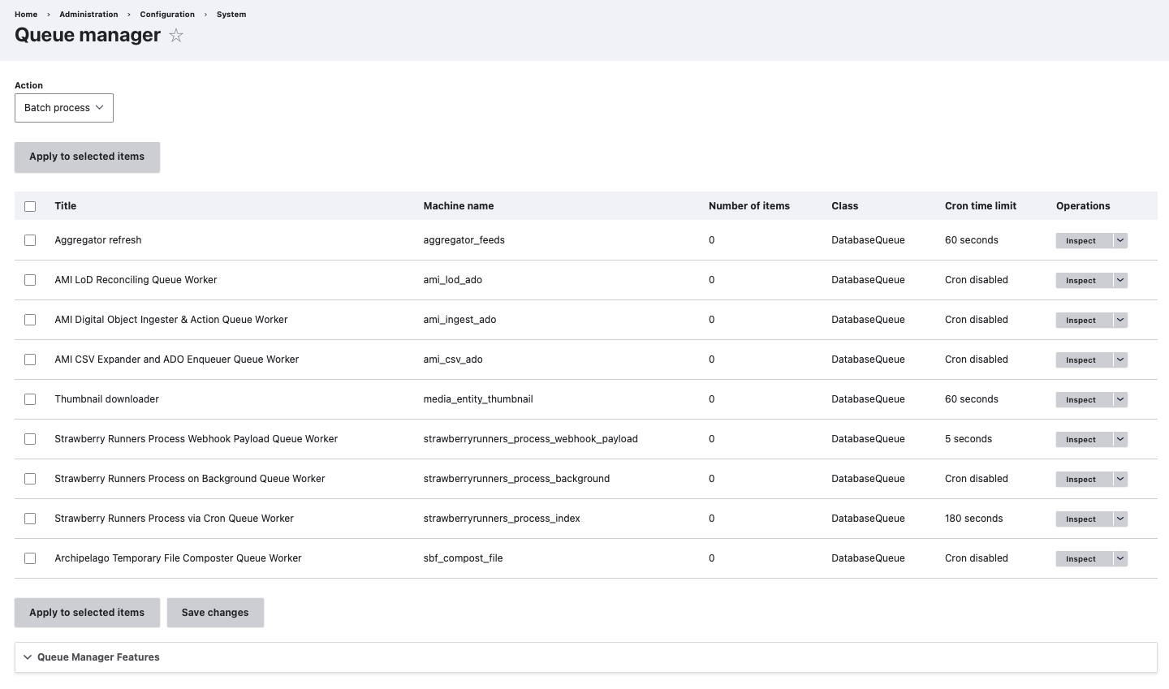Viewport: 1169px width, 689px height.
Task: Inspect the strawberryrunners_process_index queue
Action: 1081,519
